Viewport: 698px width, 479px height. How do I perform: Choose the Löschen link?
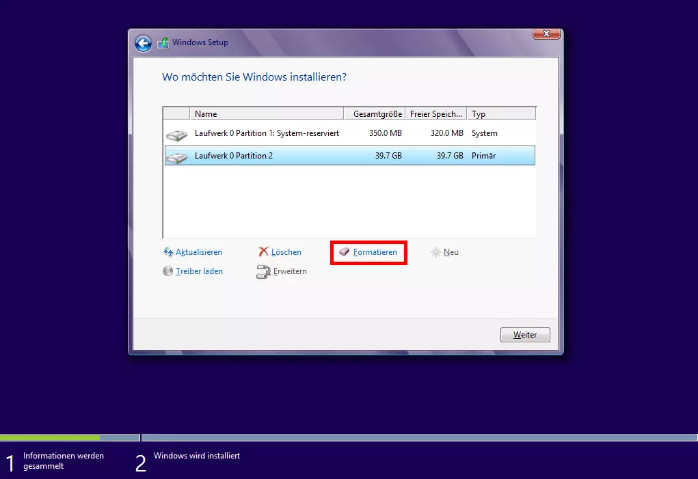tap(286, 252)
